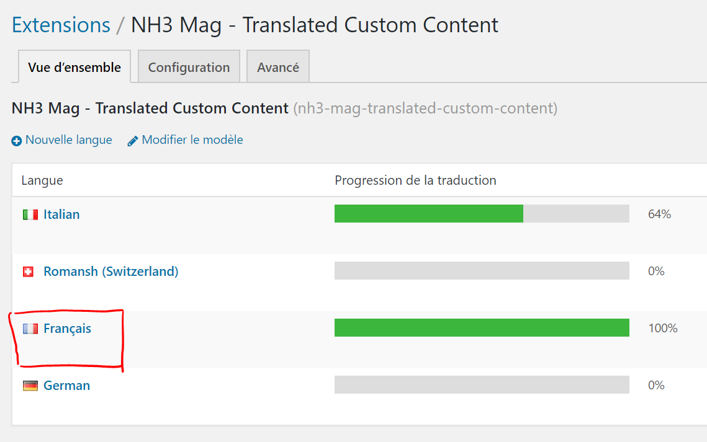Go to Extensions breadcrumb link

pyautogui.click(x=61, y=25)
